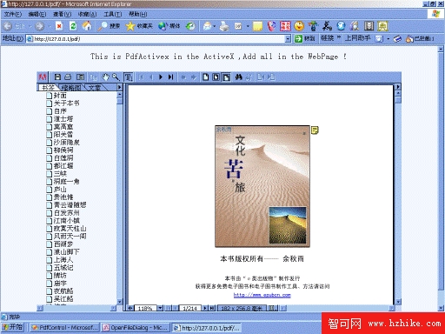Click the Print icon in the PDF toolbar
The image size is (445, 334).
68,77
